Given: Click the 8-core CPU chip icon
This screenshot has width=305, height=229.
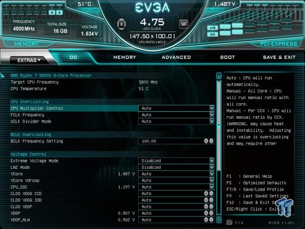Looking at the screenshot, I should [122, 24].
